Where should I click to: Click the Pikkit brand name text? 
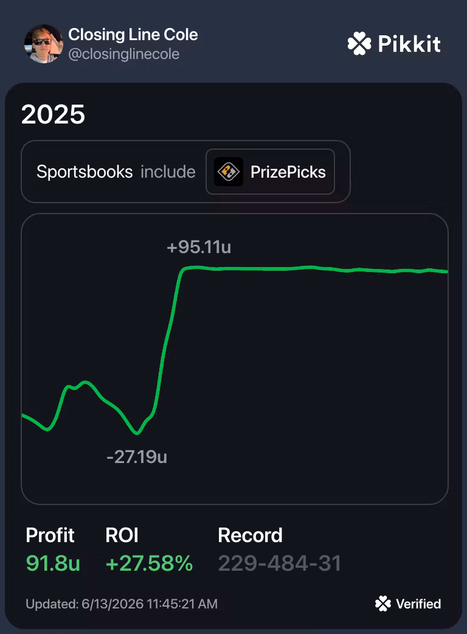409,44
